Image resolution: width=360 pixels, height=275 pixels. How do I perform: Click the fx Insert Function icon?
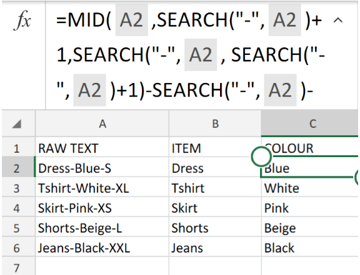tap(22, 21)
